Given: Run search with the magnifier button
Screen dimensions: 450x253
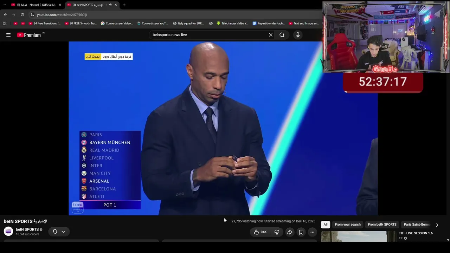Looking at the screenshot, I should tap(282, 35).
